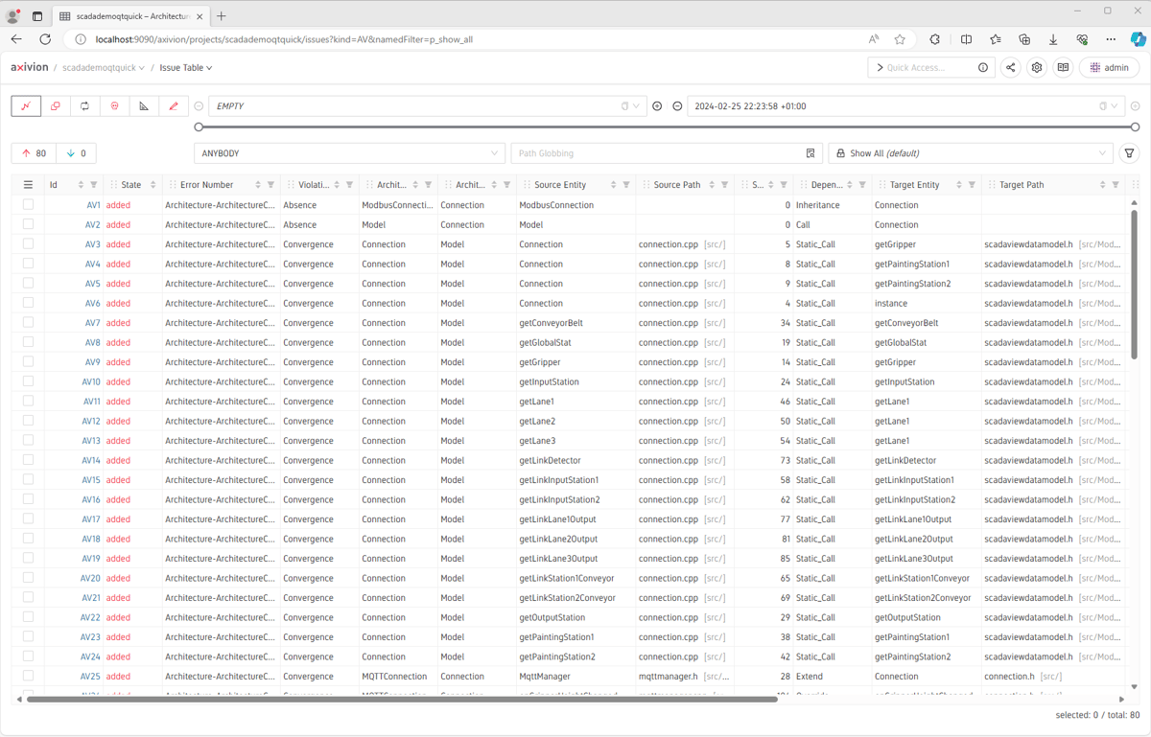Open the admin user menu
This screenshot has height=737, width=1151.
coord(1109,68)
